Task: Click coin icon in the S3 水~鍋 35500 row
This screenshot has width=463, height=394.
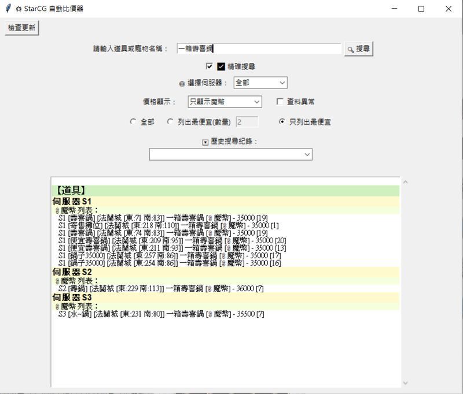Action: (x=210, y=314)
